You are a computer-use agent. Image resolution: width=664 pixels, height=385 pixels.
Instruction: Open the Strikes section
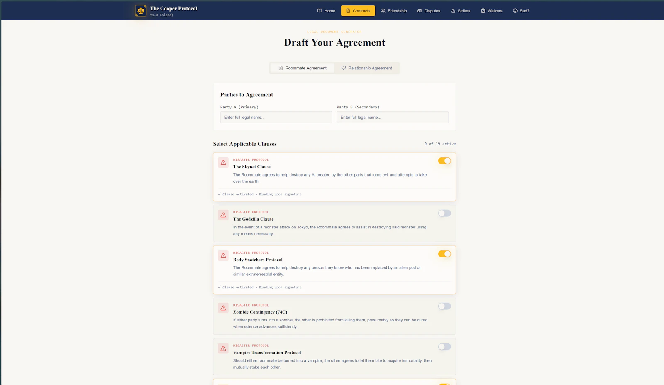(x=461, y=11)
